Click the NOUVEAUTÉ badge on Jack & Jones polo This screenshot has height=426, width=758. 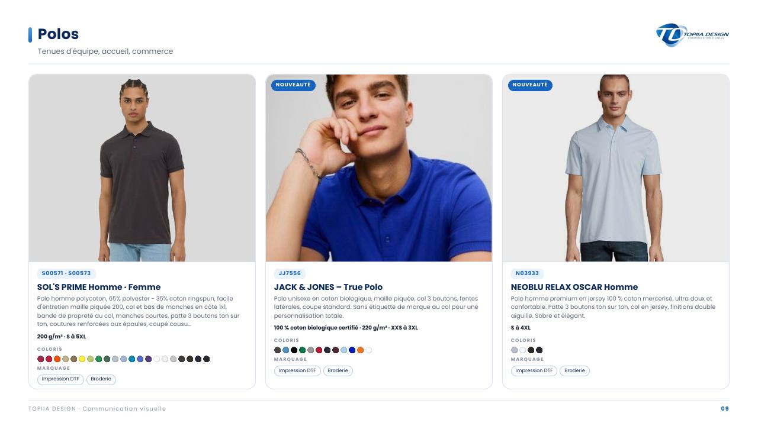pyautogui.click(x=293, y=85)
